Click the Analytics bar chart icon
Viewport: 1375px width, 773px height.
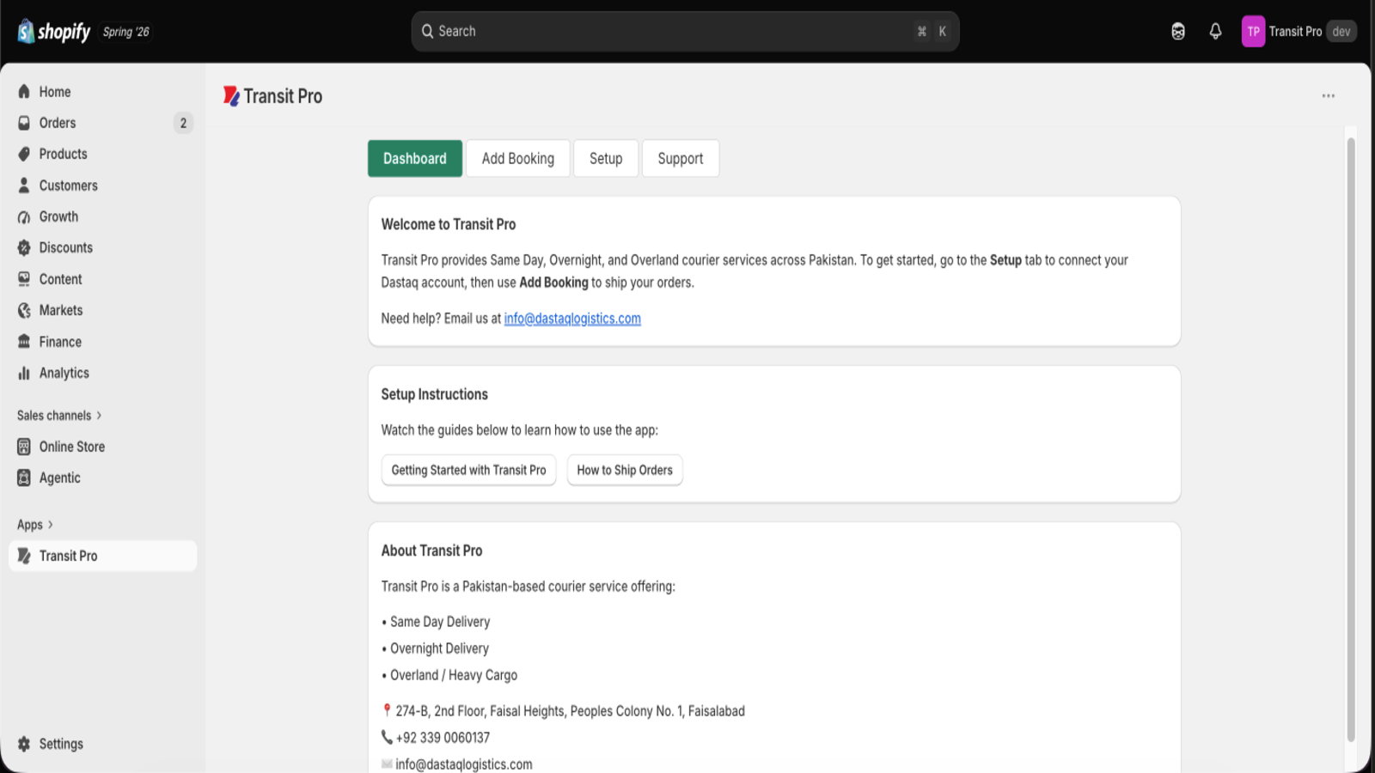[24, 374]
